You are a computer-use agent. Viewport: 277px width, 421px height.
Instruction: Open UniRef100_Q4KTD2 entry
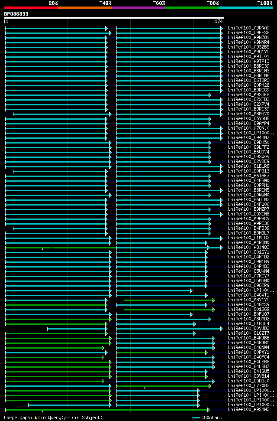point(248,257)
